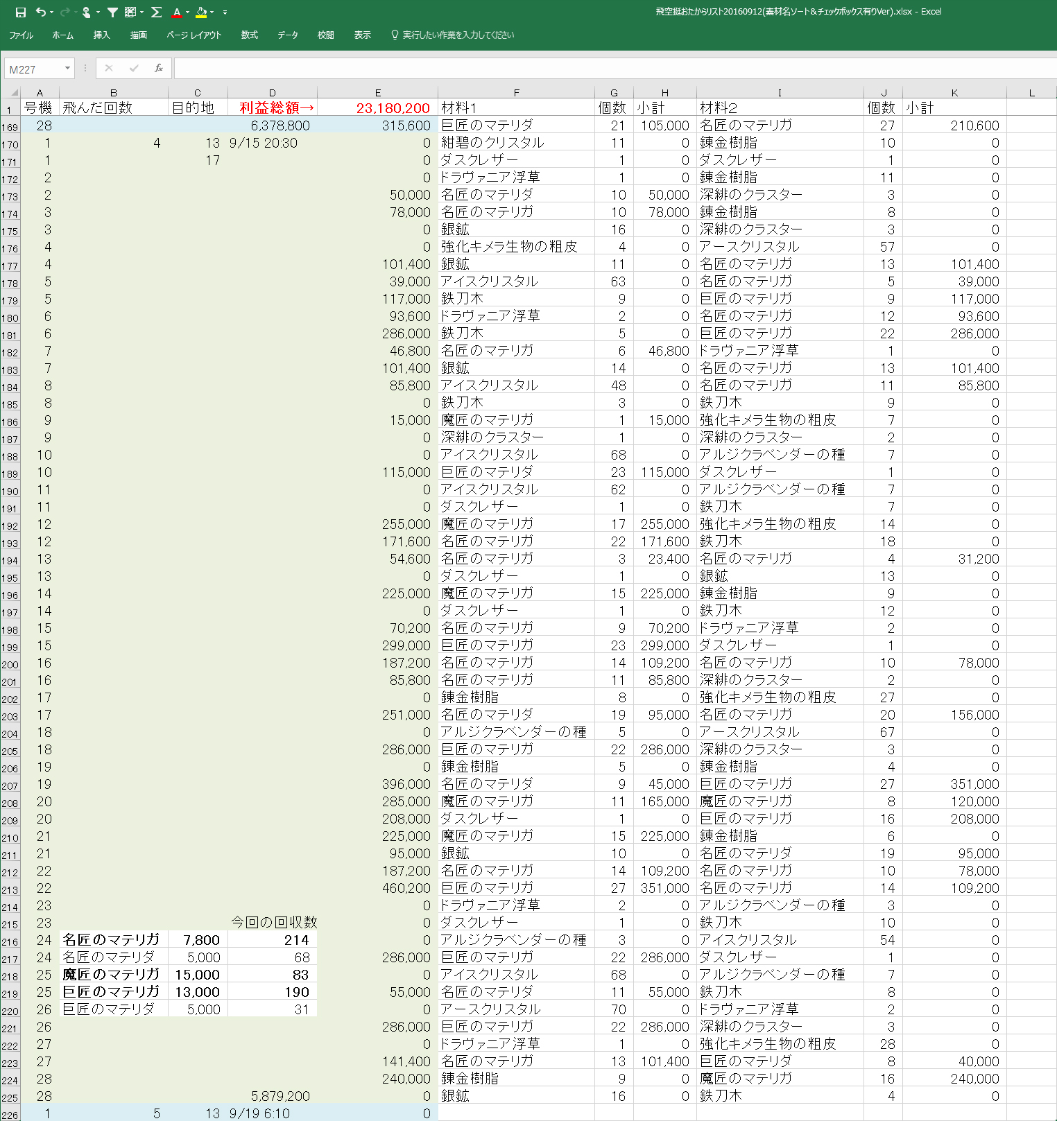Apply the red font color A

pos(177,12)
